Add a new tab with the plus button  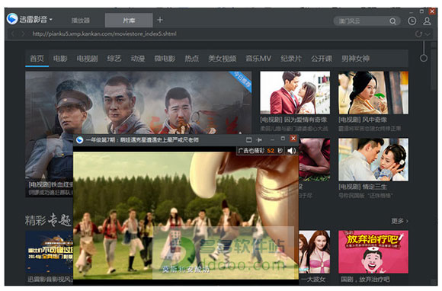coord(160,20)
